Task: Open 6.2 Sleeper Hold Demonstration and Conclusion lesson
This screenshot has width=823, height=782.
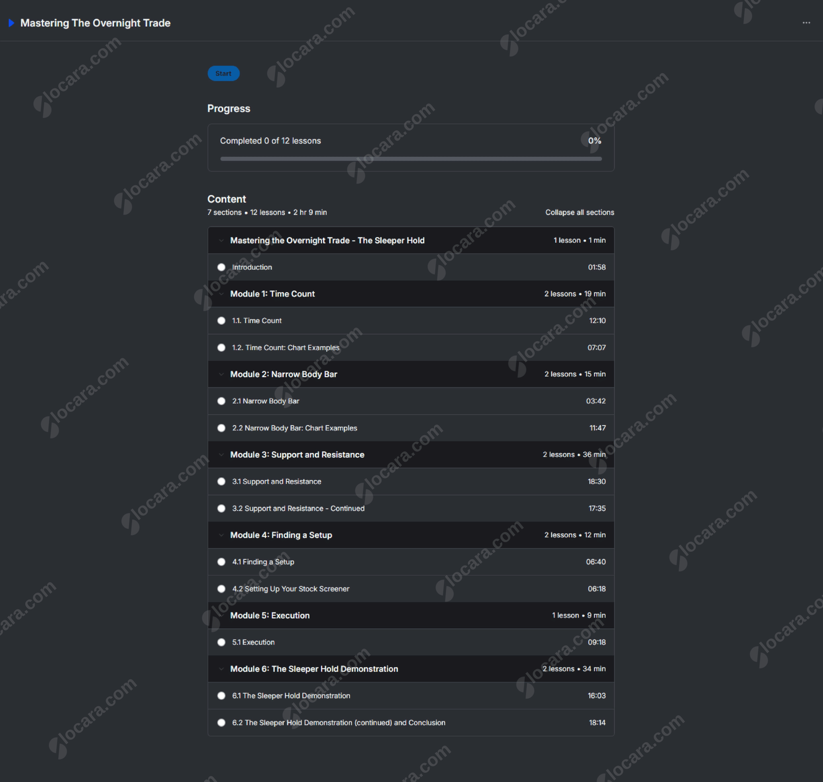Action: point(338,723)
